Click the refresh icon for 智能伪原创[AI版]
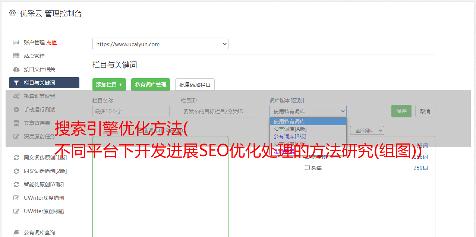476x237 pixels. [x=16, y=184]
